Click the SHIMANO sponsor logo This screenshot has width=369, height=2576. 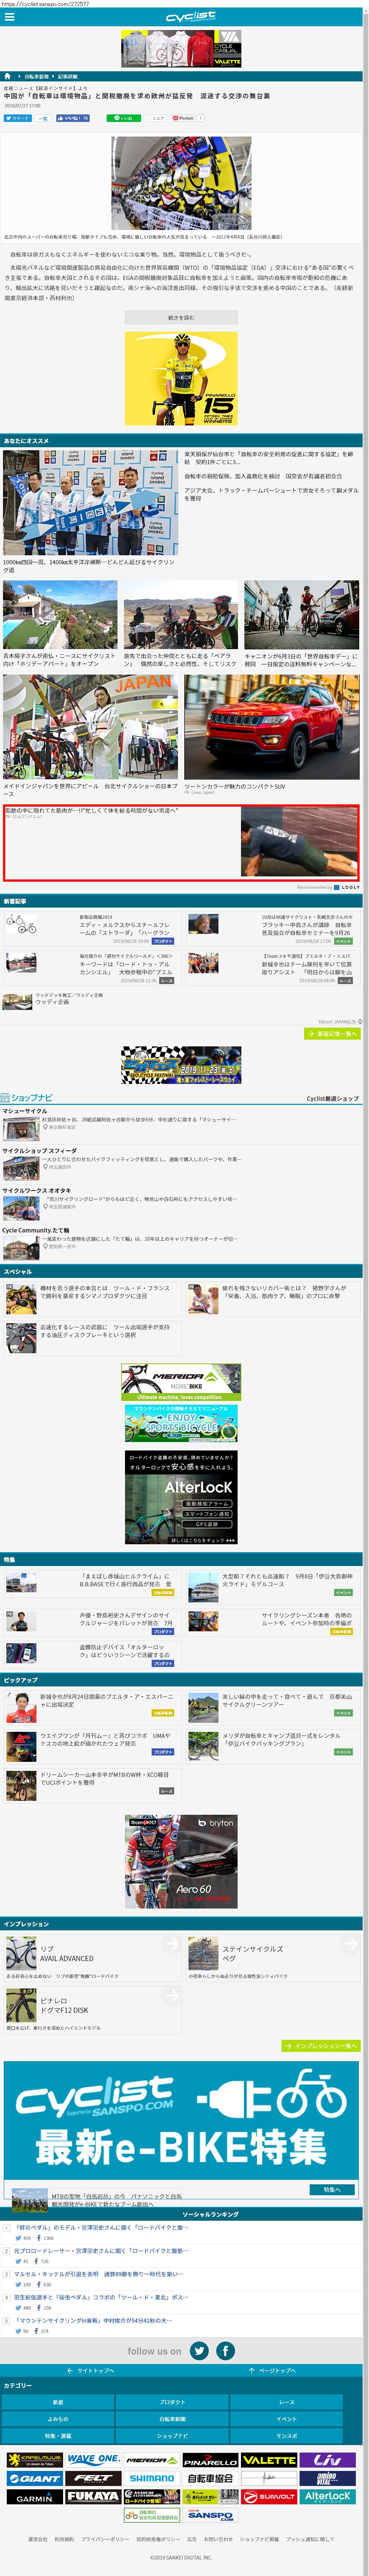[x=152, y=2478]
